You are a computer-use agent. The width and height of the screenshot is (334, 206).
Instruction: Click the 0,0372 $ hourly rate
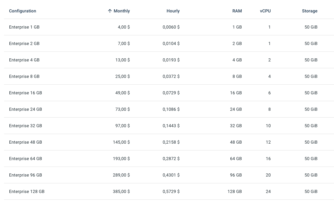click(171, 76)
